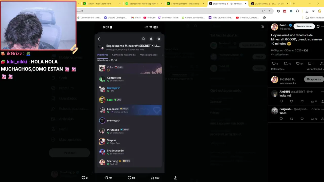Image resolution: width=324 pixels, height=182 pixels.
Task: Open the Todos los favoritos folder
Action: (315, 18)
